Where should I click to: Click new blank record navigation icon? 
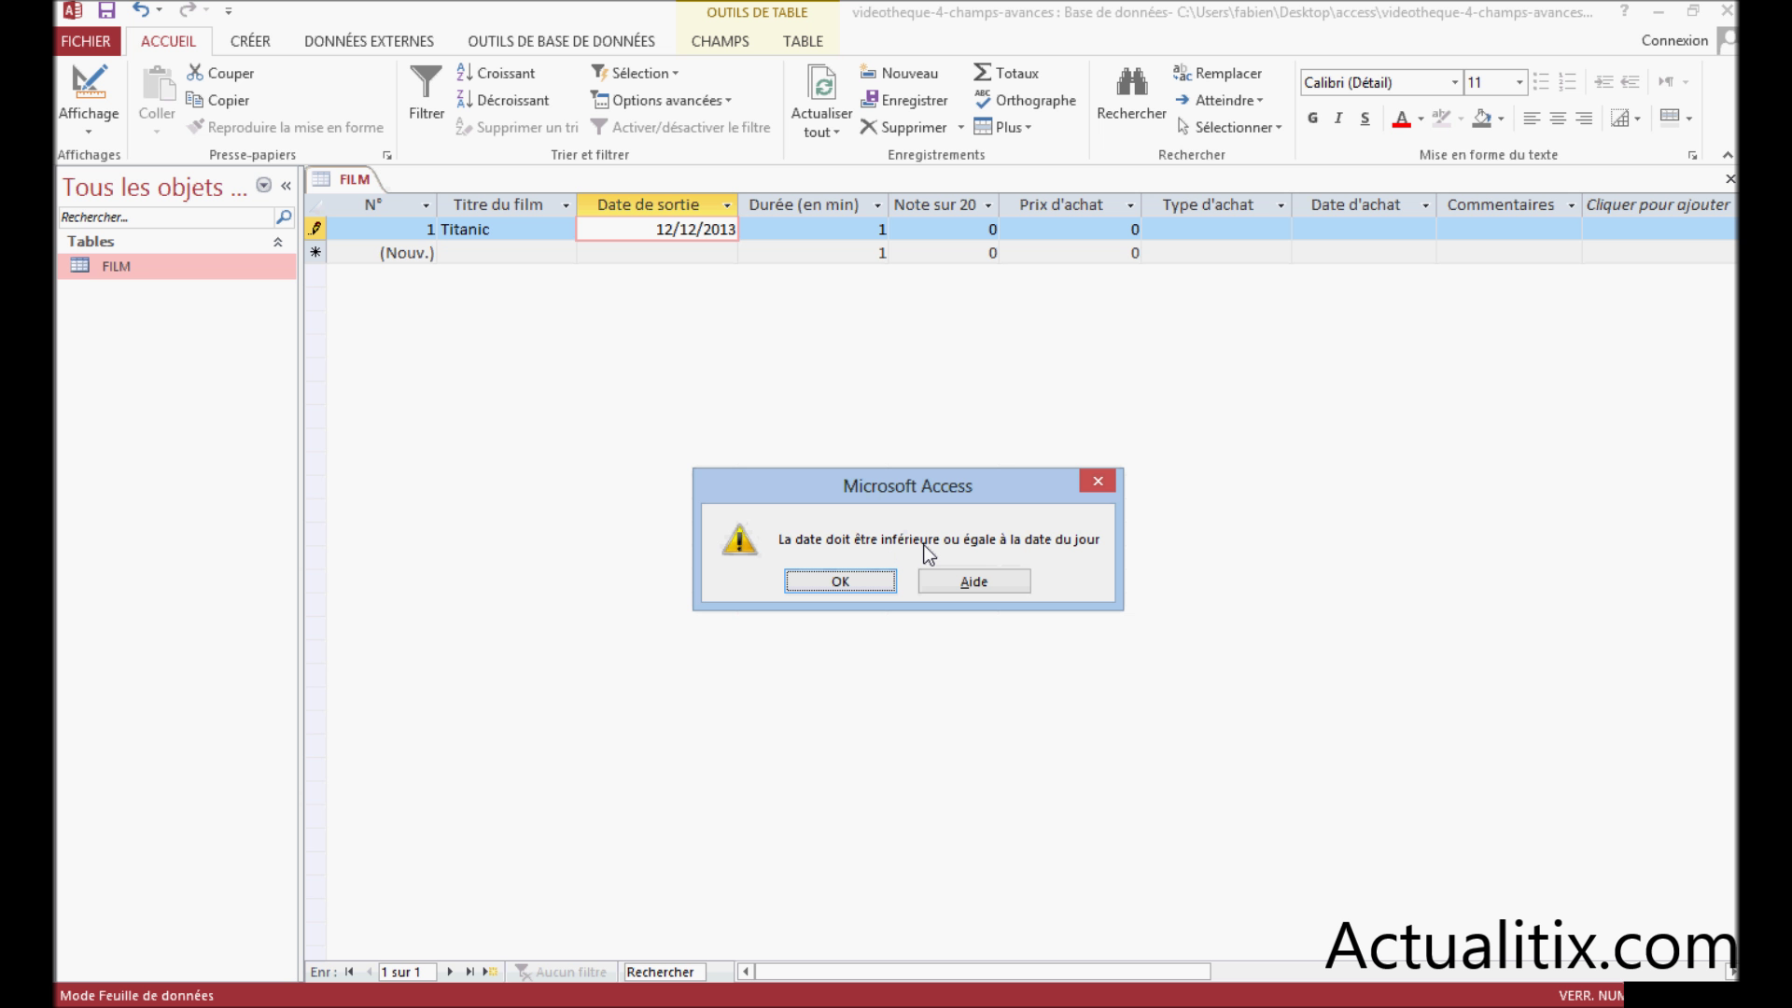(x=490, y=972)
